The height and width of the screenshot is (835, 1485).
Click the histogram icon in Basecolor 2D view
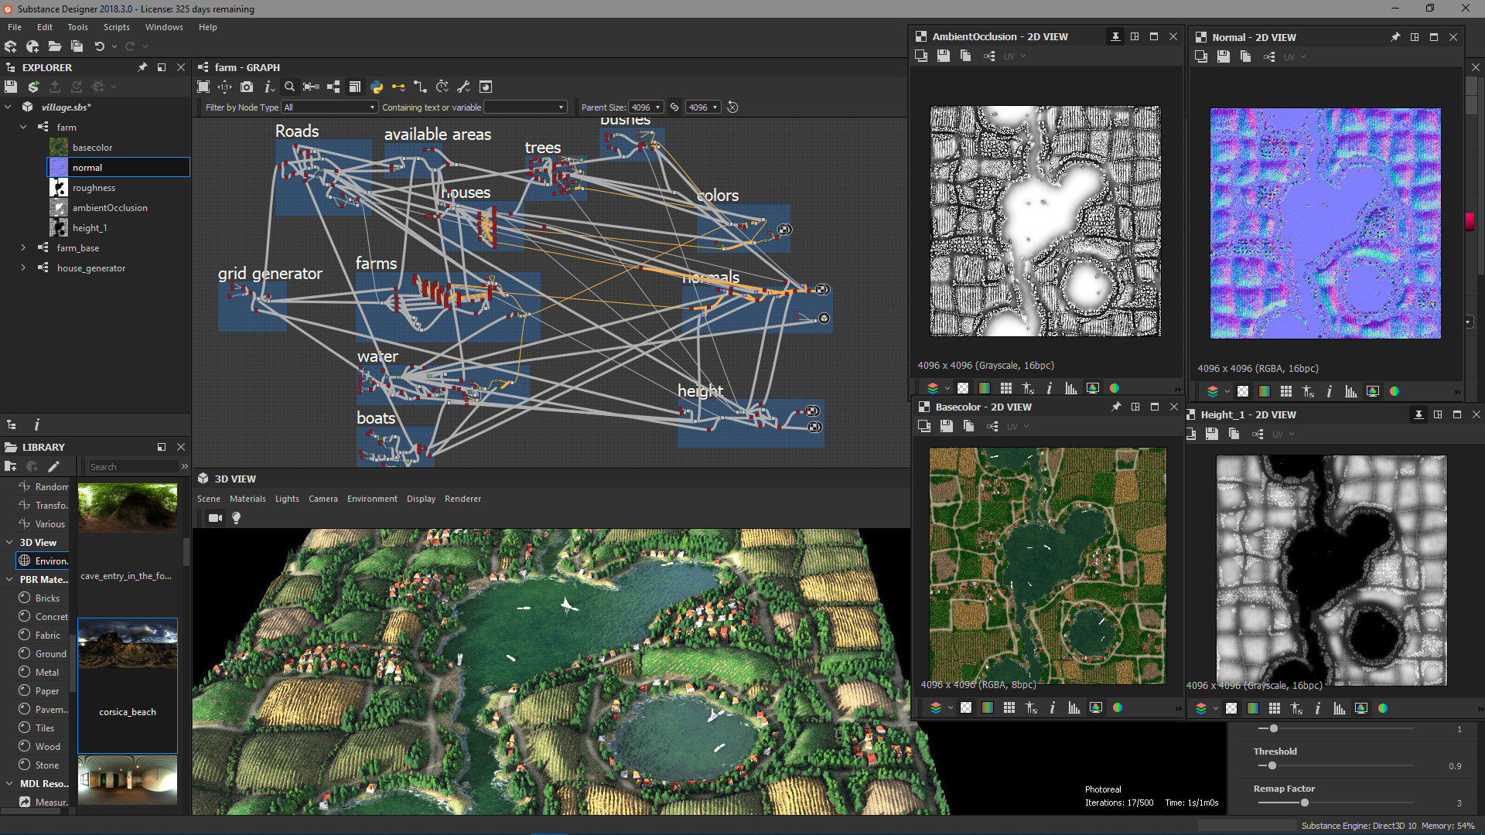pyautogui.click(x=1074, y=707)
